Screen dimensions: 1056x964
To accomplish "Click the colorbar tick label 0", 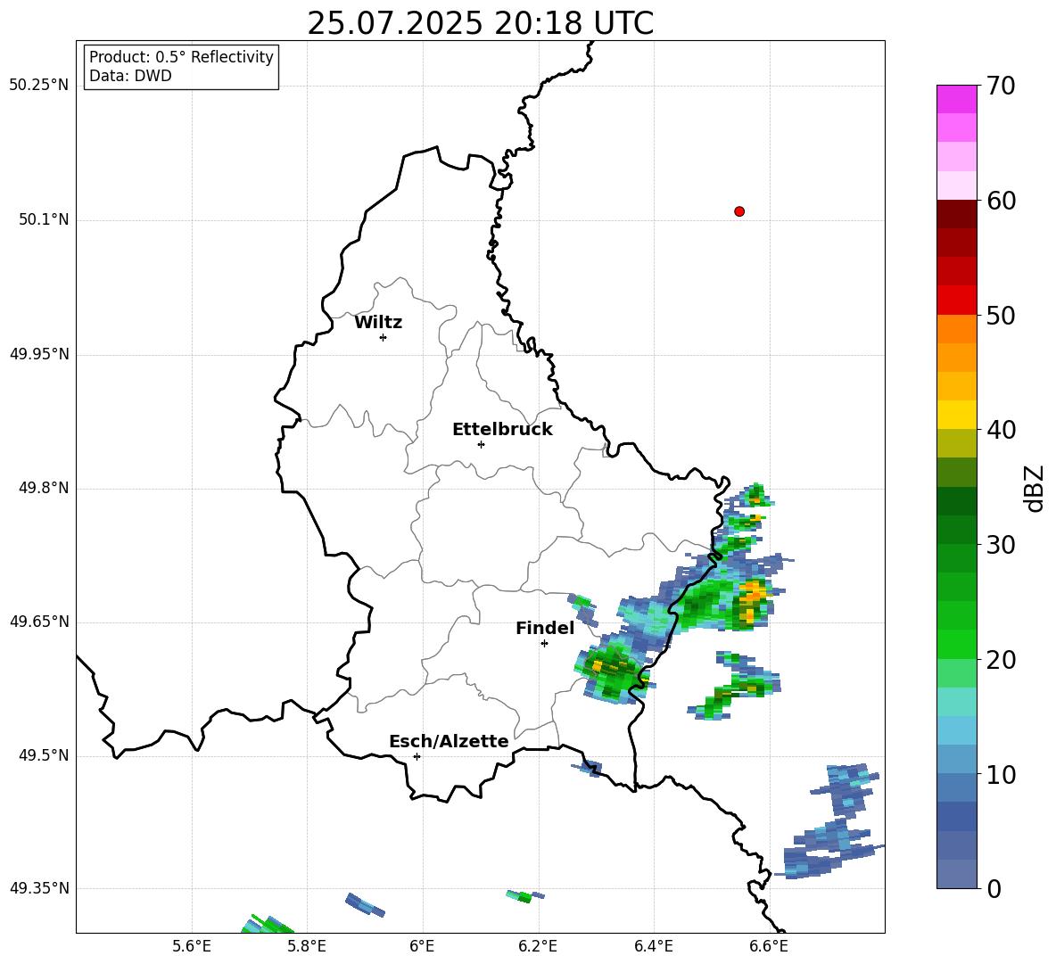I will 994,888.
